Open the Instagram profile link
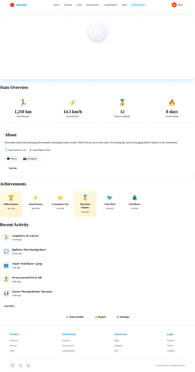The image size is (195, 372). click(x=30, y=159)
